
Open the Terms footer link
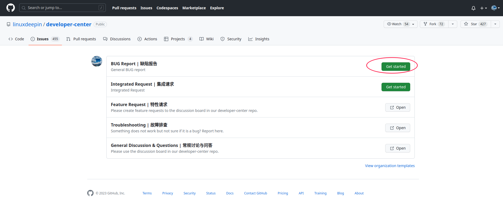click(x=147, y=193)
